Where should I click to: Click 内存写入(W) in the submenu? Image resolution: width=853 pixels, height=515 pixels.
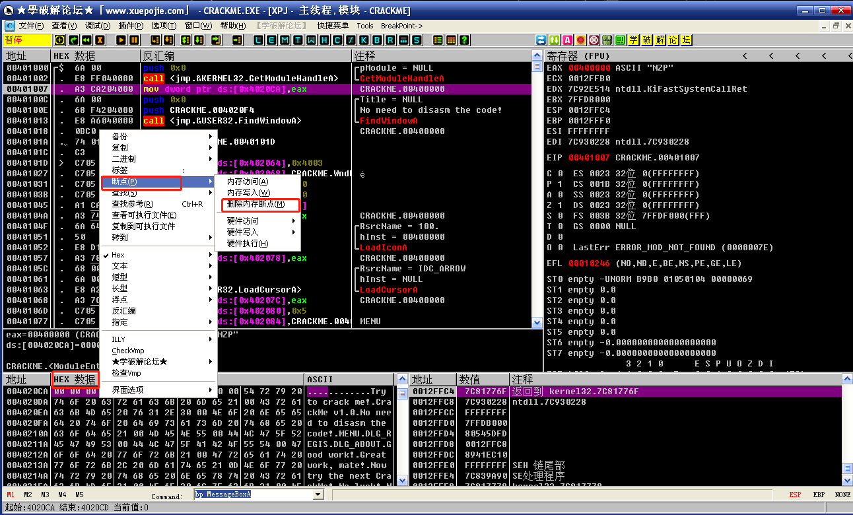[x=248, y=193]
